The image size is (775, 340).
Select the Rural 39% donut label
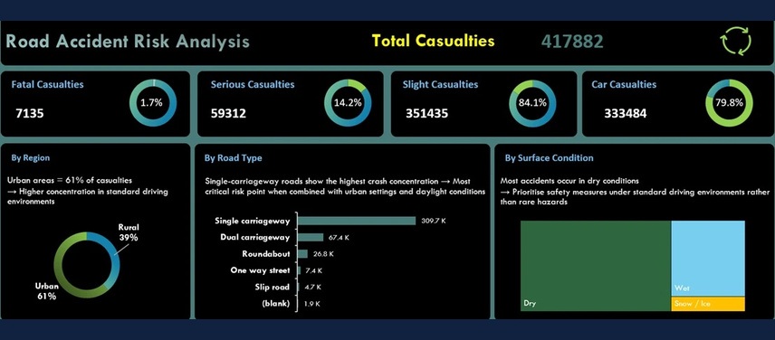click(129, 232)
